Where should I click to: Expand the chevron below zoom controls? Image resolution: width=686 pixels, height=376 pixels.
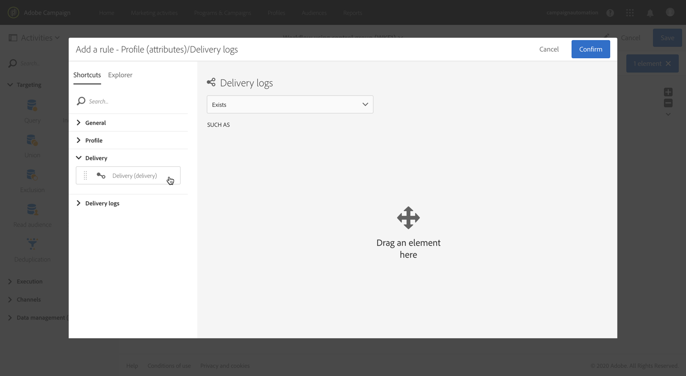pyautogui.click(x=668, y=114)
